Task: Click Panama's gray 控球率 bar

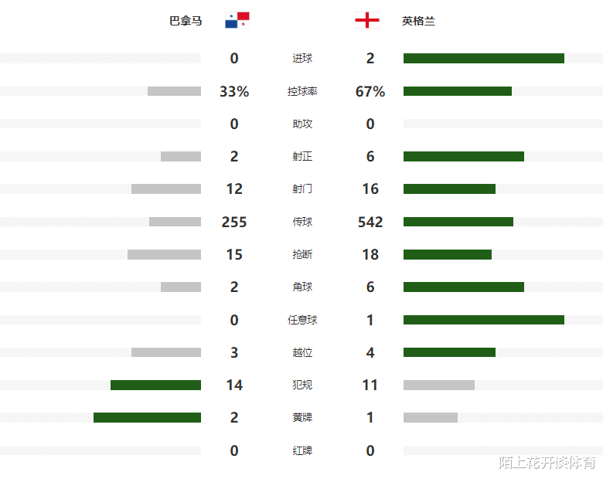Action: 174,91
